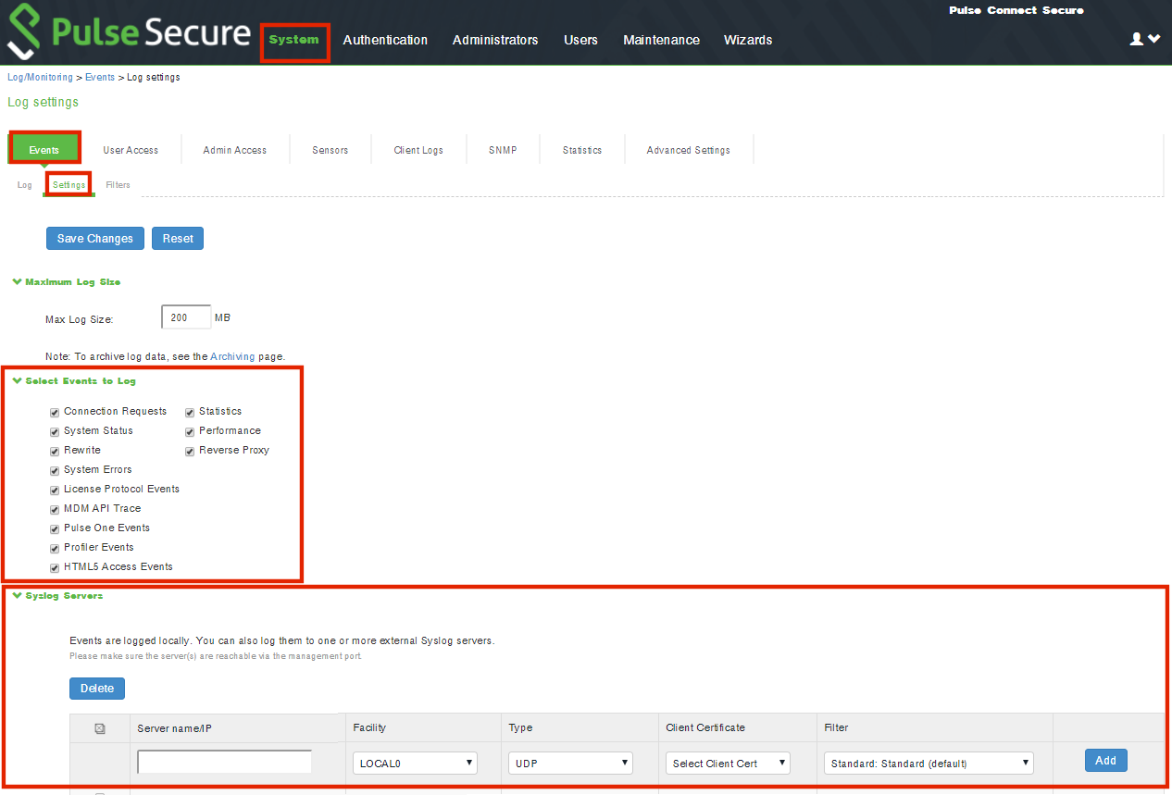This screenshot has width=1172, height=795.
Task: Switch to the Advanced Settings tab
Action: (689, 150)
